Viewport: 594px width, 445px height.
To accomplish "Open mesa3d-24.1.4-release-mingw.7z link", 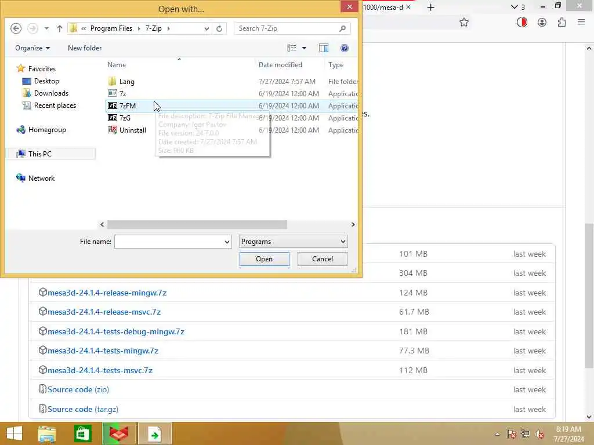I will (x=107, y=293).
